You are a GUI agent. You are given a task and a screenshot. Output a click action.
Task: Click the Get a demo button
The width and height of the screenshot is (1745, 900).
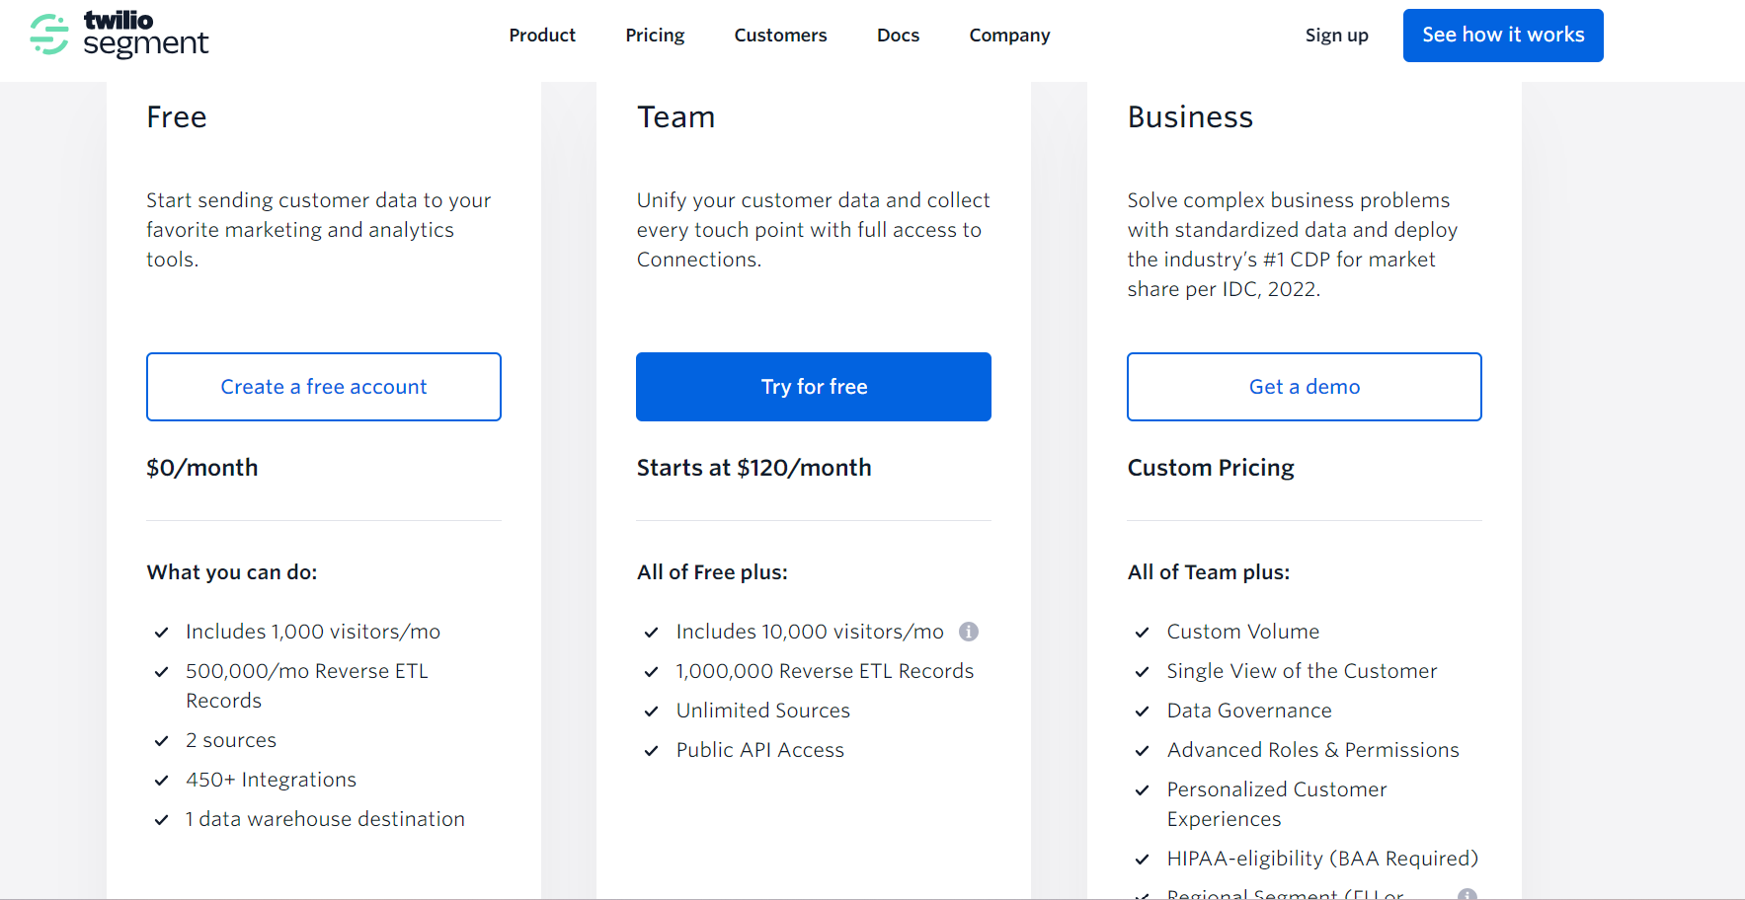[x=1304, y=387]
